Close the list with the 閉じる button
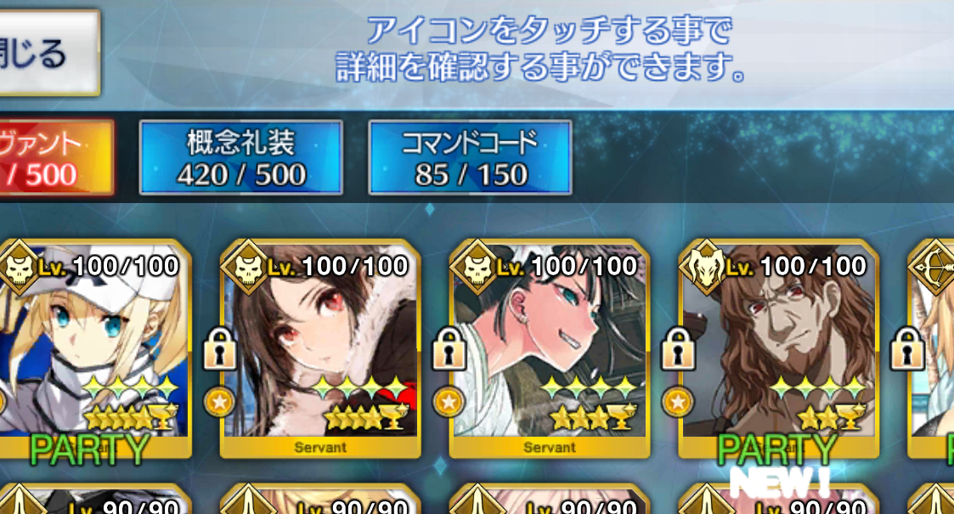 click(x=48, y=53)
